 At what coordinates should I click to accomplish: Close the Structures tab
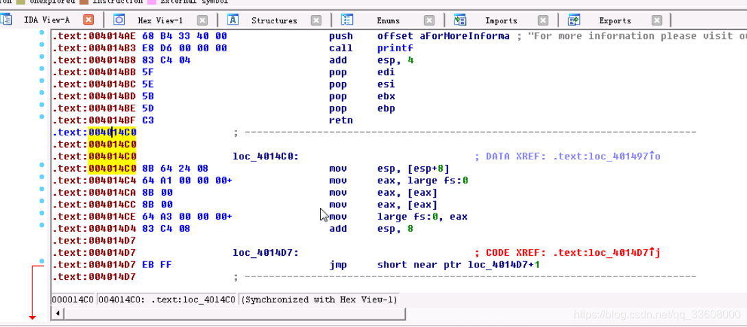click(x=317, y=21)
